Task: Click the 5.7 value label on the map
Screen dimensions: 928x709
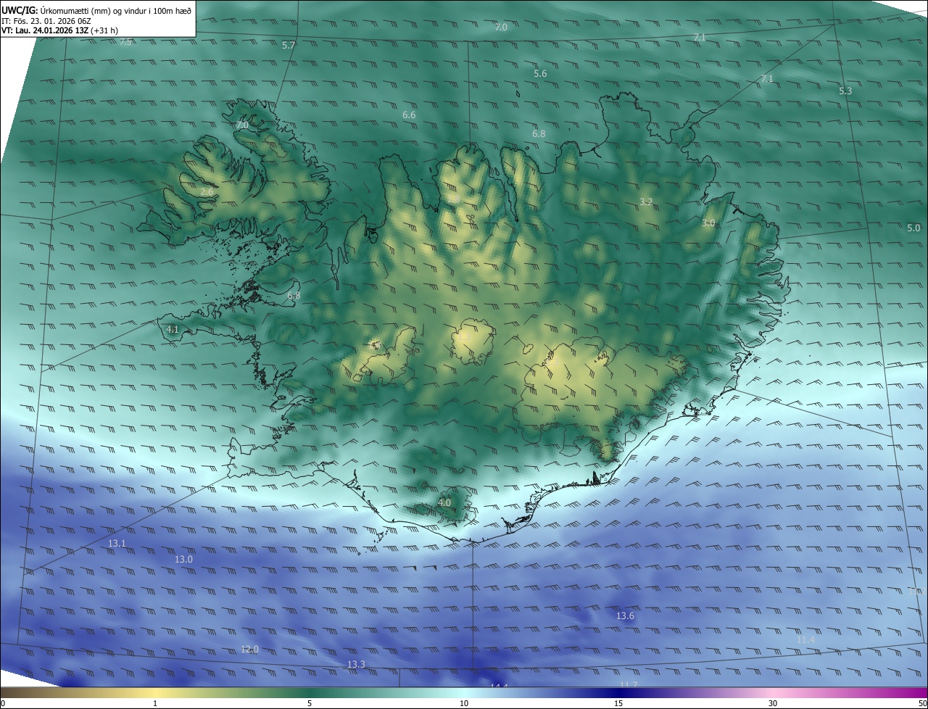Action: pyautogui.click(x=289, y=46)
